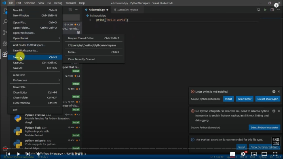Screen dimensions: 283x159
Task: Click the manage gear at activity bar bottom
Action: (5, 148)
